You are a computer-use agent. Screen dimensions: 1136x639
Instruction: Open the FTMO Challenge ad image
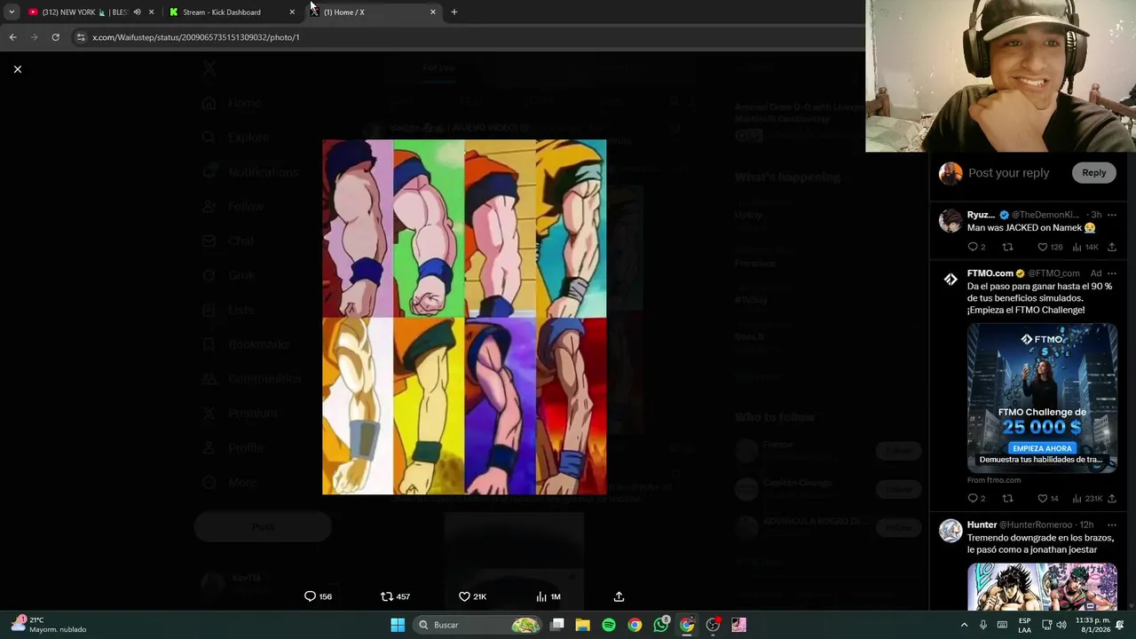click(x=1042, y=398)
